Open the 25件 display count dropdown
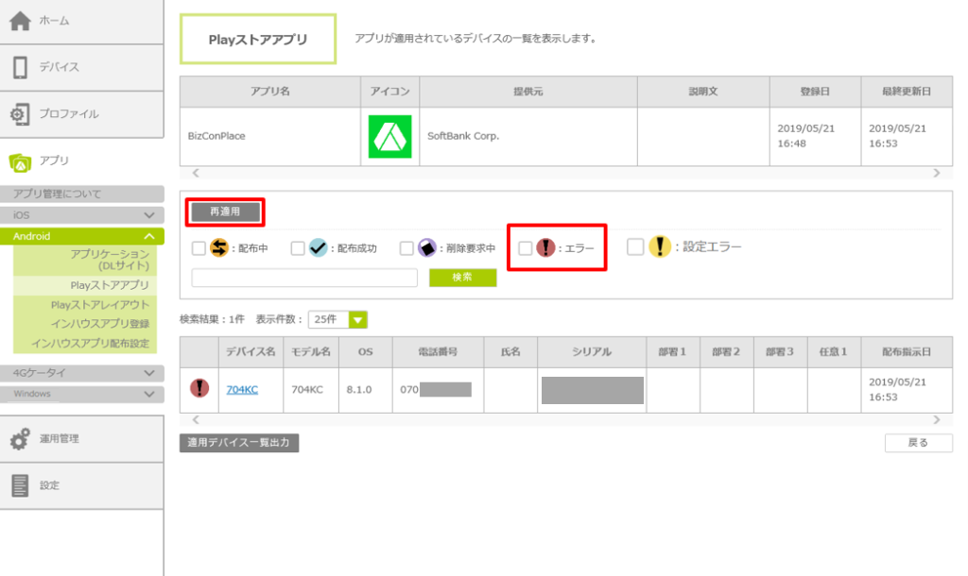 (x=337, y=320)
